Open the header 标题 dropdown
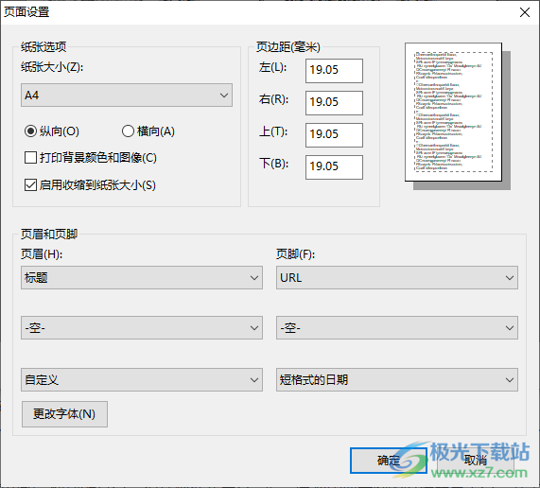 (x=142, y=278)
